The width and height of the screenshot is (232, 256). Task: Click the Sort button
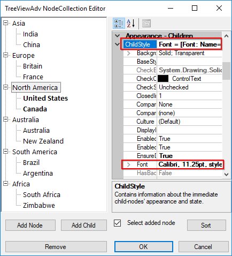tap(206, 225)
